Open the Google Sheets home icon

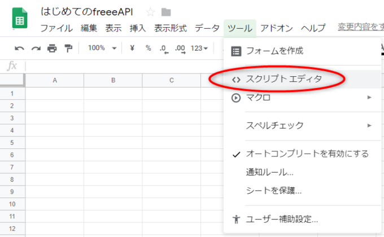(20, 18)
